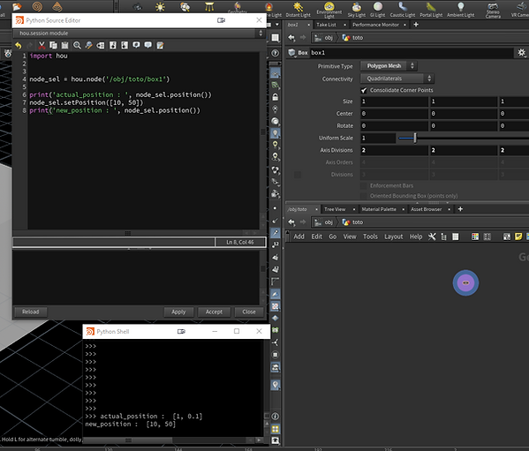The image size is (529, 451).
Task: Click the color palette icon in network toolbar
Action: pyautogui.click(x=475, y=237)
